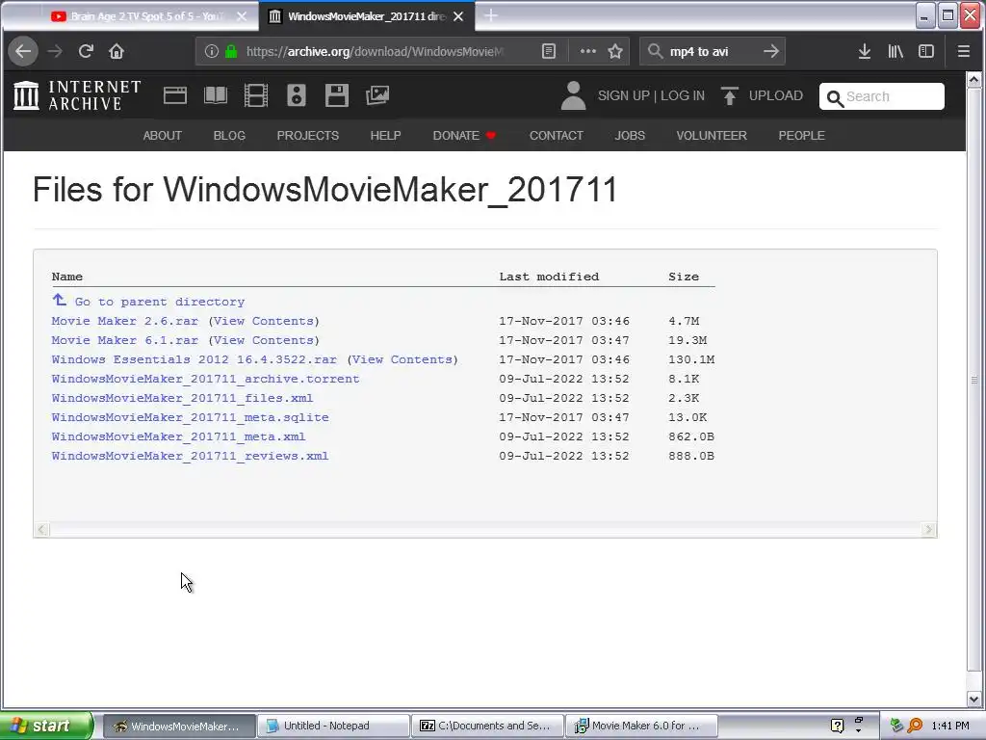Image resolution: width=986 pixels, height=740 pixels.
Task: Close the Brain Age YouTube tab
Action: click(242, 16)
